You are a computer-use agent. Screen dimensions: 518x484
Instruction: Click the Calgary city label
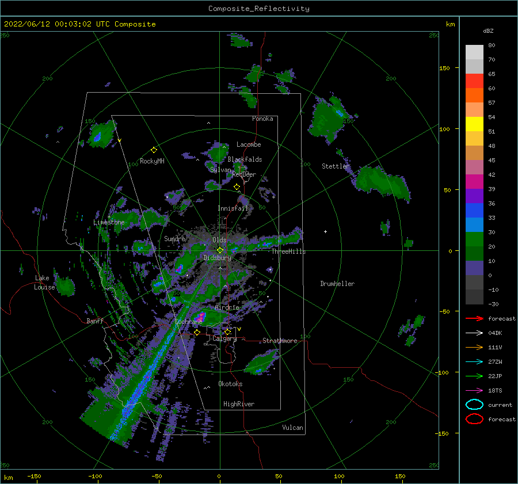click(x=224, y=338)
